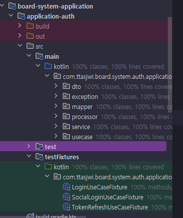Click the dto package icon
The width and height of the screenshot is (183, 218).
pyautogui.click(x=66, y=86)
